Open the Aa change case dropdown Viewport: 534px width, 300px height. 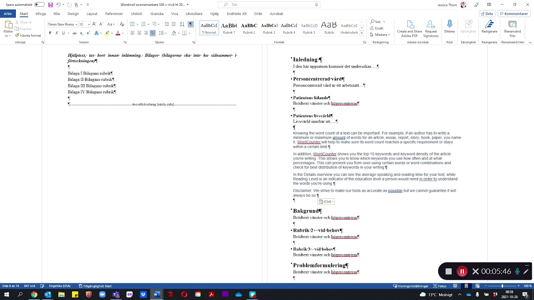(111, 24)
